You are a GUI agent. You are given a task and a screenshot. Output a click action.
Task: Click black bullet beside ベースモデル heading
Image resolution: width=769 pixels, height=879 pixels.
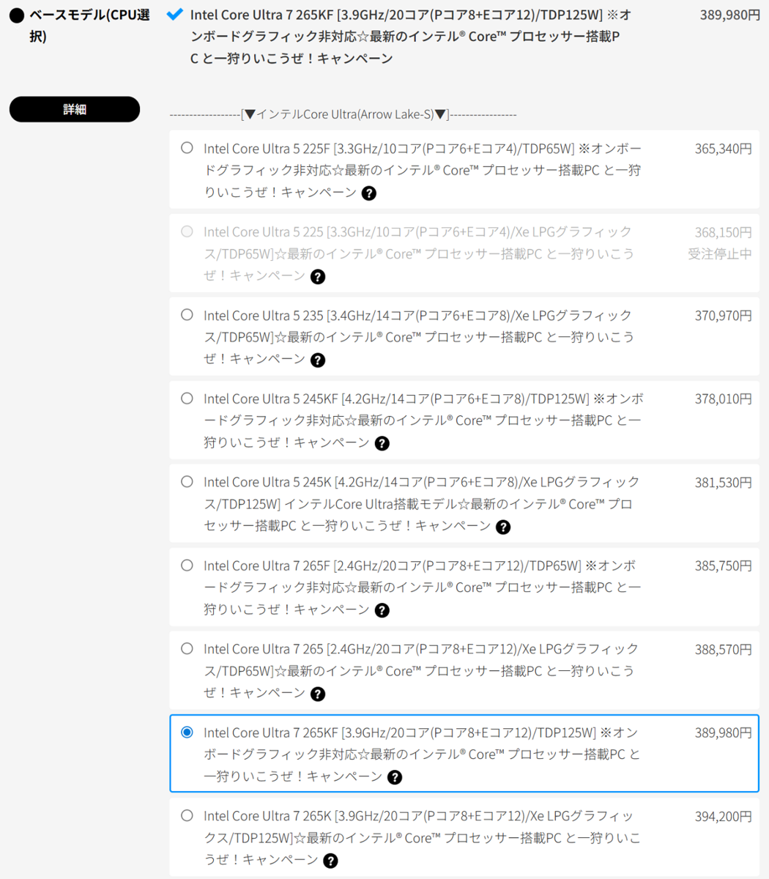click(17, 16)
